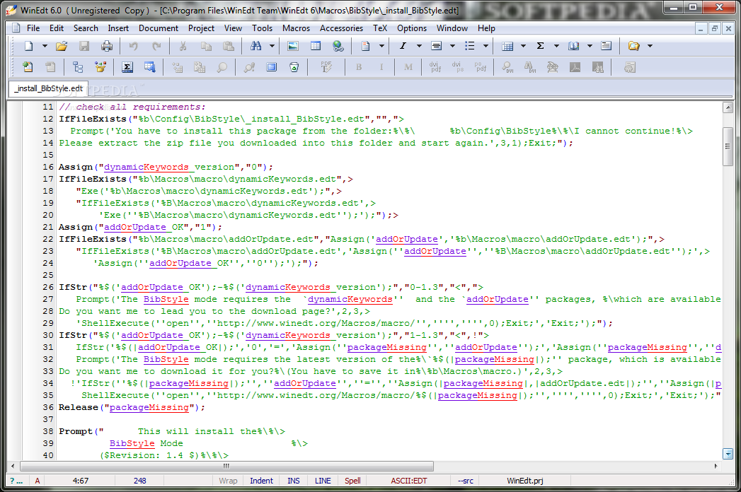This screenshot has width=741, height=492.
Task: Click the inner document restore button
Action: coord(715,29)
